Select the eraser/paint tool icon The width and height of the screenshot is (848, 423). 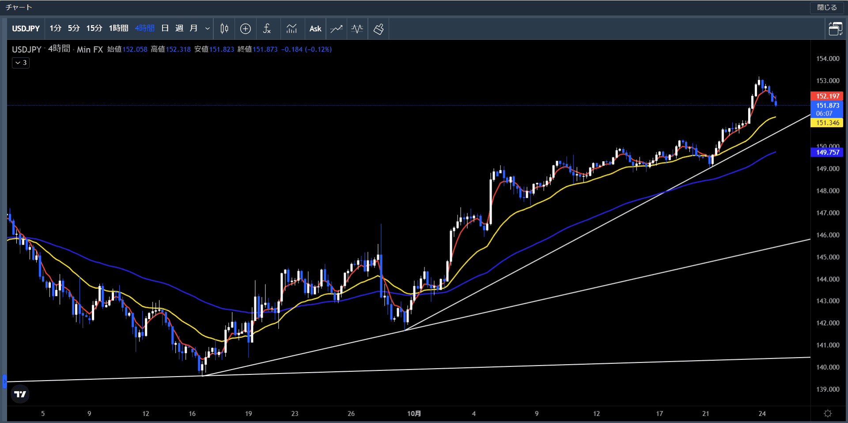379,29
